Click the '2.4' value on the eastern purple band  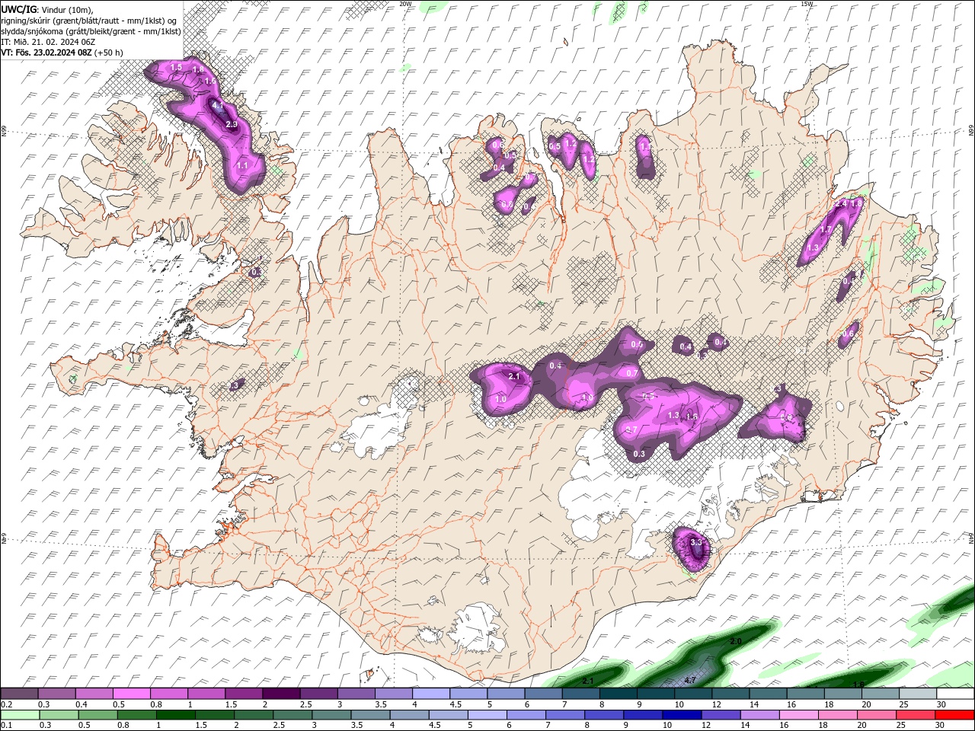point(841,204)
